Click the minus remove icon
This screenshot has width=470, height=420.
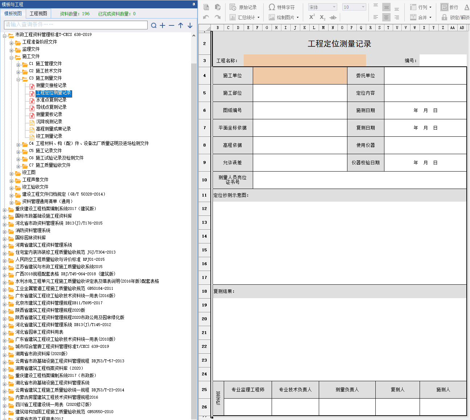tap(172, 25)
